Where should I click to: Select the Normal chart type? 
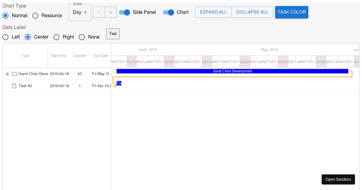pyautogui.click(x=5, y=15)
